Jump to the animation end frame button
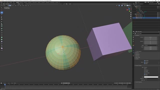 [69, 83]
